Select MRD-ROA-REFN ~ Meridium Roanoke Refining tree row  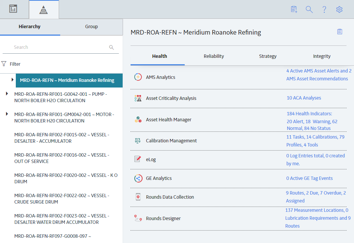pos(69,80)
